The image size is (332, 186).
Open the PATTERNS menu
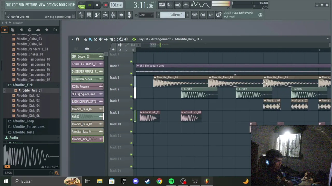(31, 5)
